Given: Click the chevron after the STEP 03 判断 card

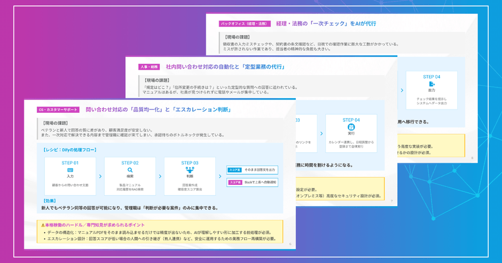Looking at the screenshot, I should click(220, 177).
